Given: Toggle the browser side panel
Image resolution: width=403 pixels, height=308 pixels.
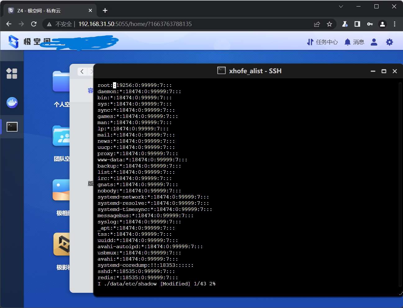Looking at the screenshot, I should click(x=357, y=24).
